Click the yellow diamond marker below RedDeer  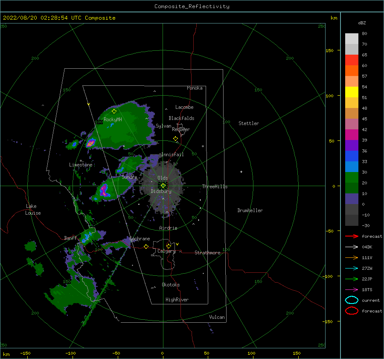(x=176, y=139)
